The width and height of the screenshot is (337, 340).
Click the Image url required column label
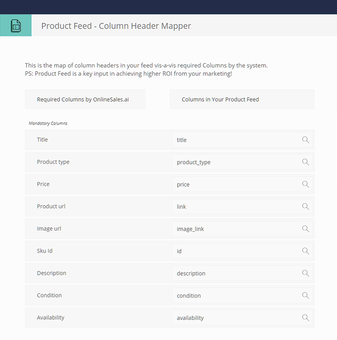(x=49, y=229)
